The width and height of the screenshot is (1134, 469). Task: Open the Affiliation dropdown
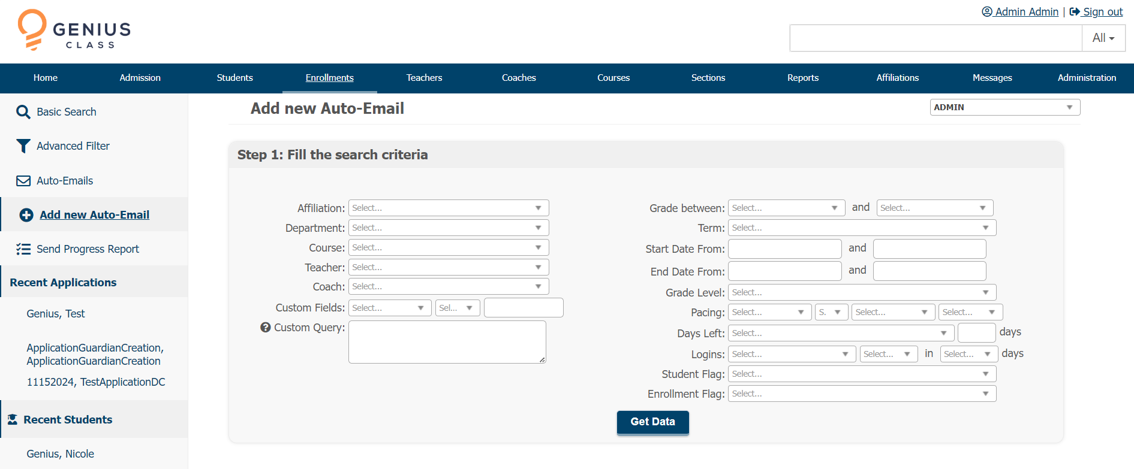click(x=448, y=208)
